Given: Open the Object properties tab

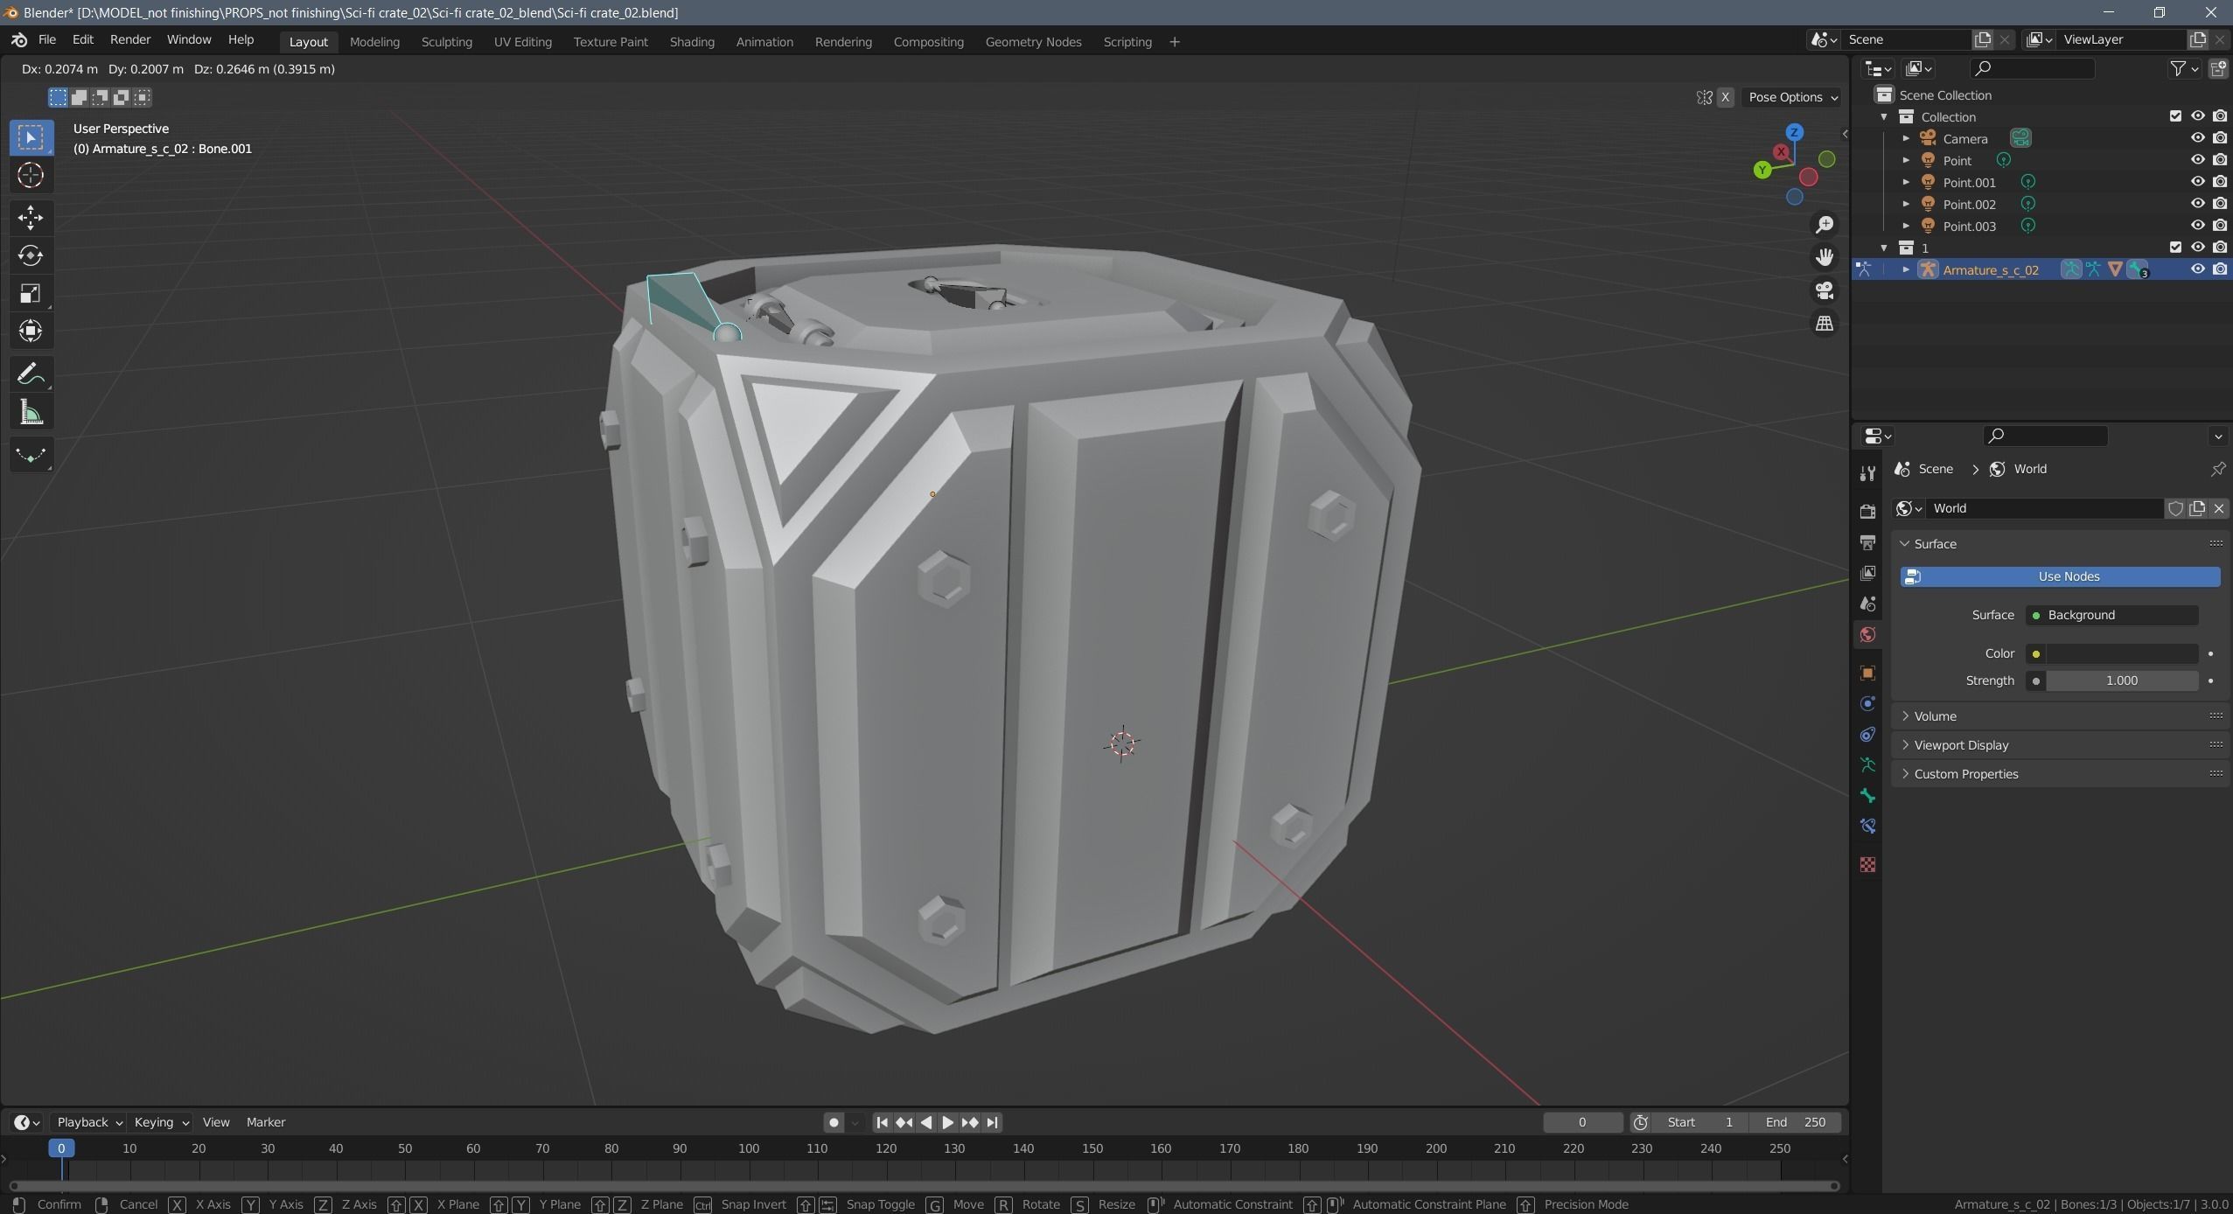Looking at the screenshot, I should 1867,673.
